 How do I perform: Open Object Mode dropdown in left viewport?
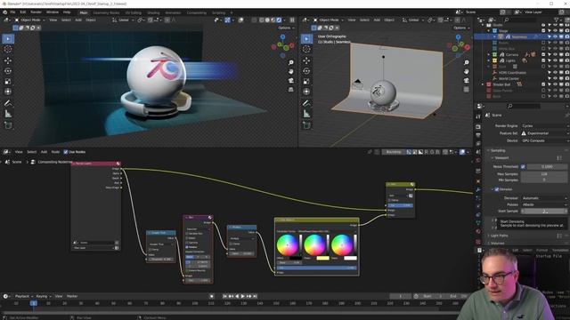(x=29, y=20)
